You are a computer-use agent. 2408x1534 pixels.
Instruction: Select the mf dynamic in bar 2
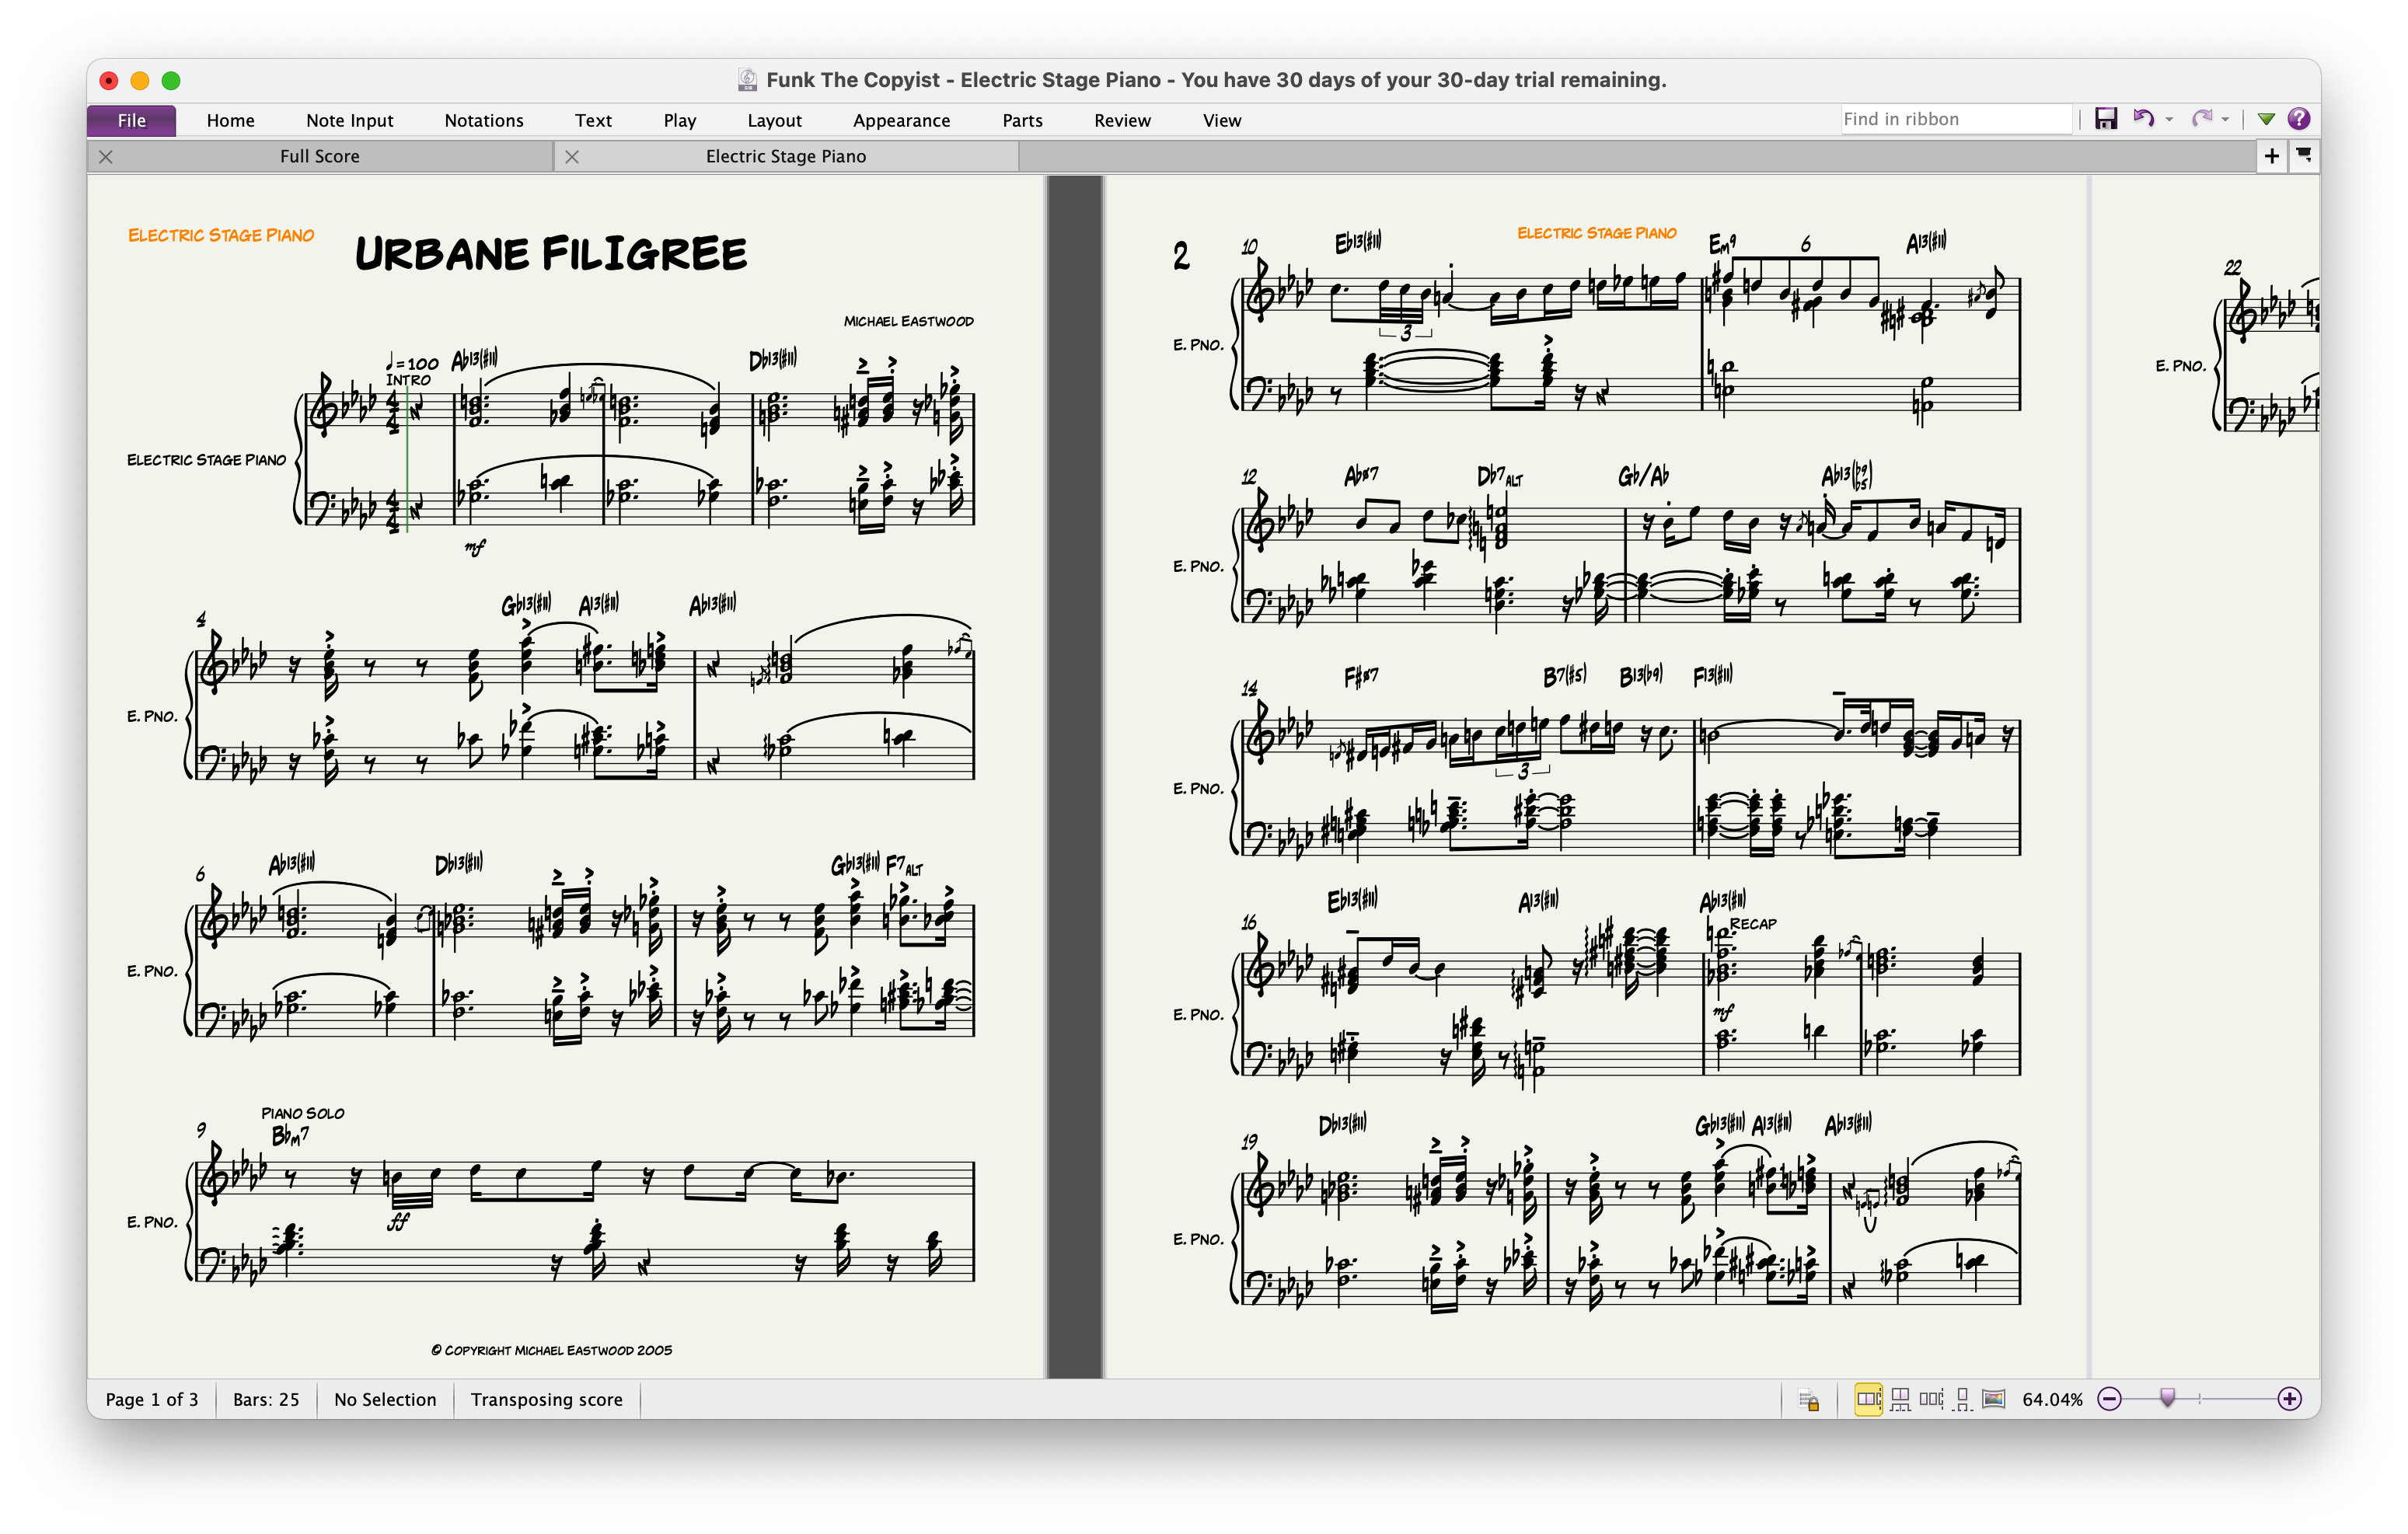tap(475, 546)
